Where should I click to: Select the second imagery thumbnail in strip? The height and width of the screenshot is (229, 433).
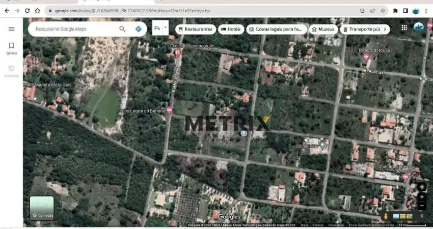(x=402, y=216)
